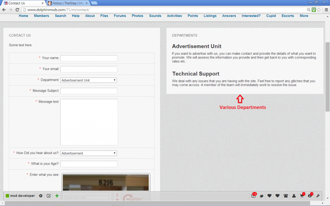Open Activities in the navigation menu
Viewport: 330px width, 206px height.
pos(174,16)
